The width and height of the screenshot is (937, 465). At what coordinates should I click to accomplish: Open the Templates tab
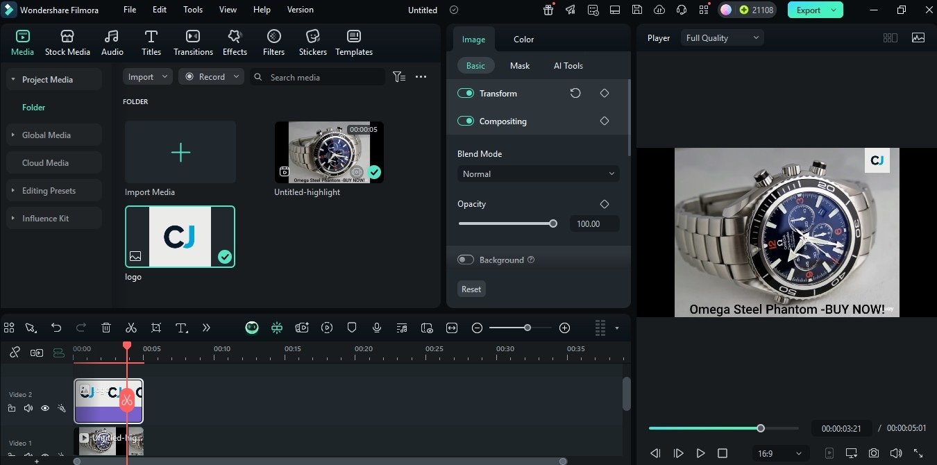pos(354,43)
